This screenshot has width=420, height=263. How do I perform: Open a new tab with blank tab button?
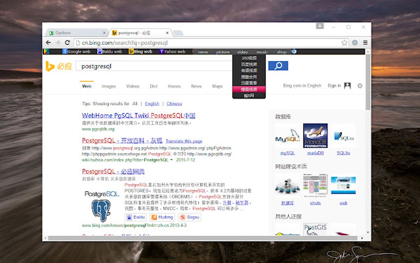point(178,33)
